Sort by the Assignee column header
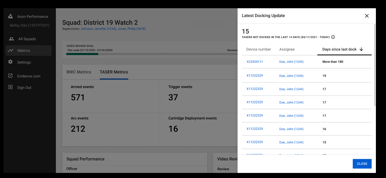Screen dimensions: 386x178 tap(287, 49)
